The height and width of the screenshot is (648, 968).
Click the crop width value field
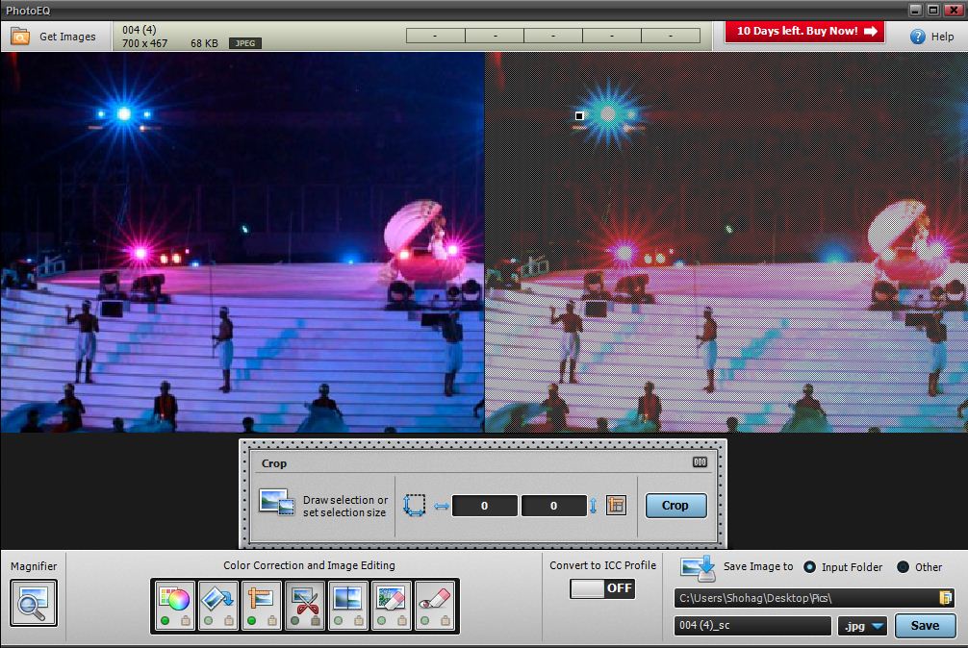[484, 506]
